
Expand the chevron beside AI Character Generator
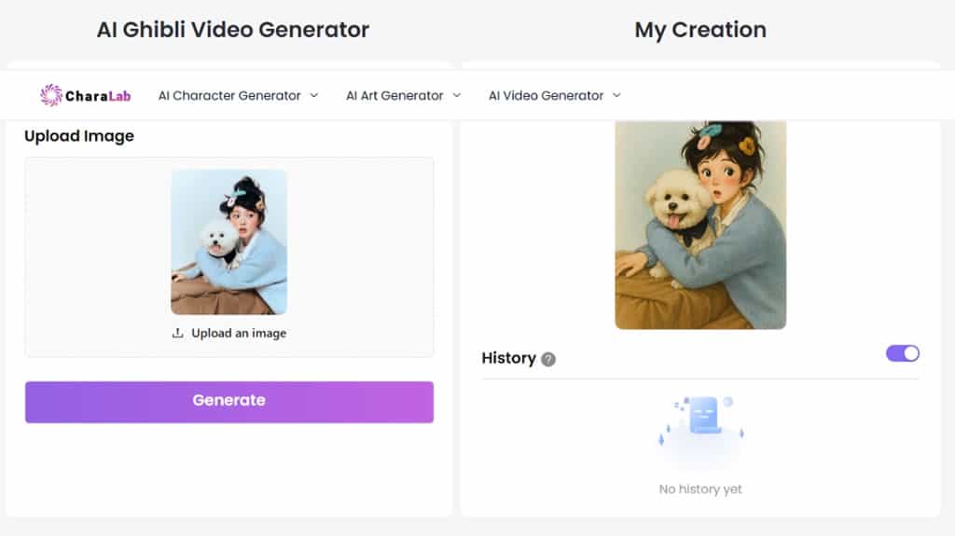tap(314, 95)
